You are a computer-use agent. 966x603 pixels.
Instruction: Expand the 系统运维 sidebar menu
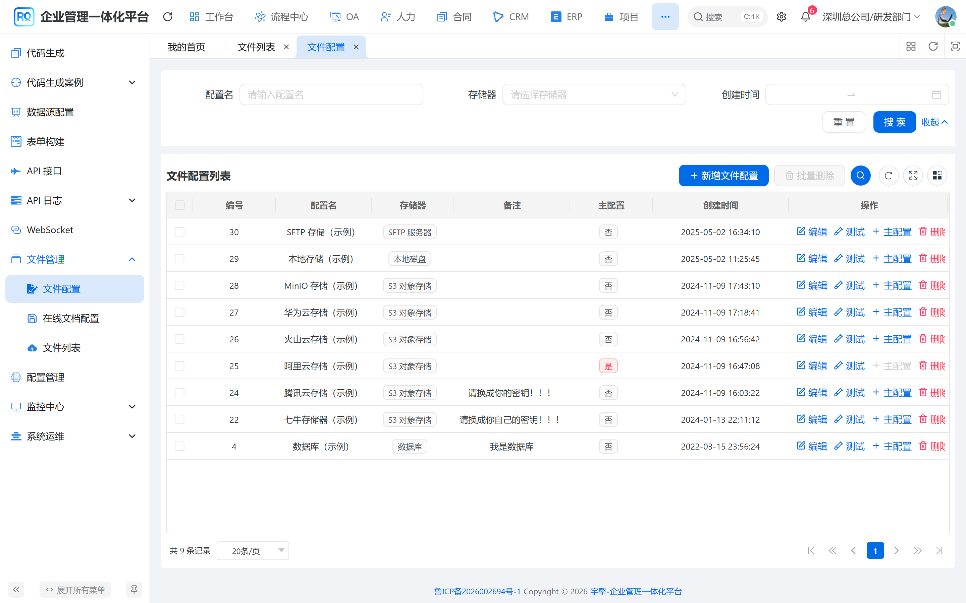(x=75, y=436)
